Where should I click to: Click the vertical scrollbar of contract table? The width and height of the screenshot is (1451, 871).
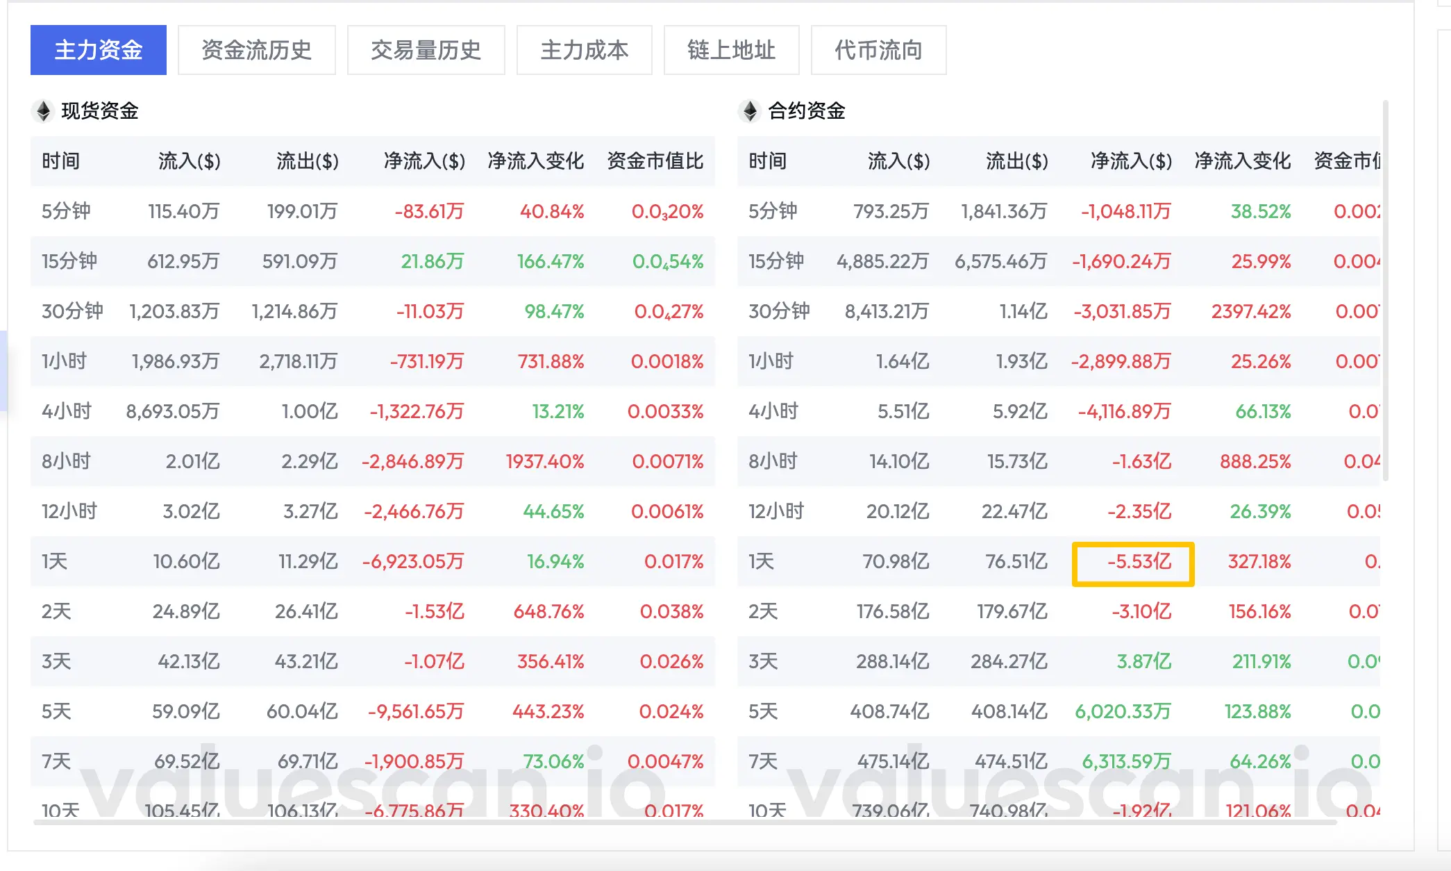[1386, 292]
